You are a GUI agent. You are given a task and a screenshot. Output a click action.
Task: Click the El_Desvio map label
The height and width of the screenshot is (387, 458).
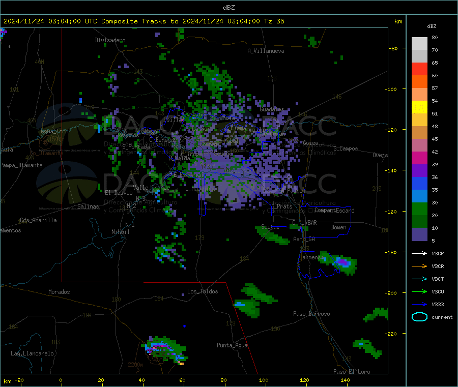click(x=119, y=193)
